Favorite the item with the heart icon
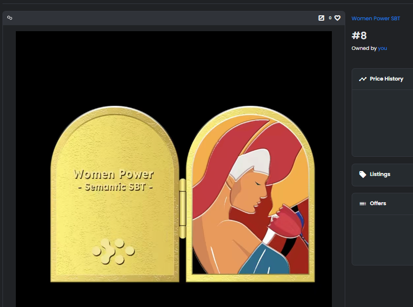Screen dimensions: 413x307 [337, 18]
